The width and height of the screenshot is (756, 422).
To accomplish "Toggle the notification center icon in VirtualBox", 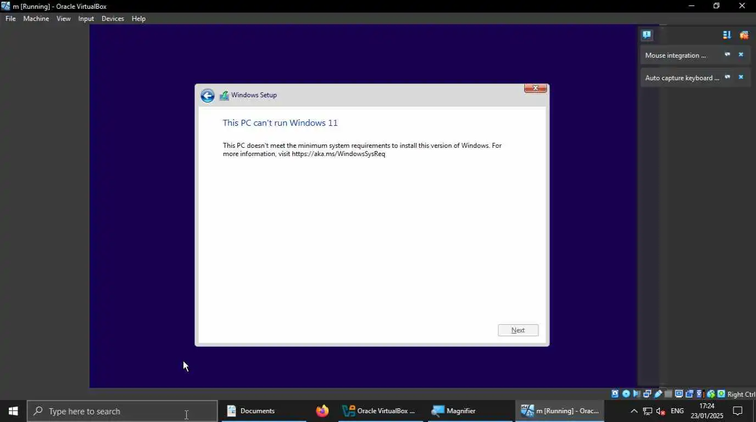I will (647, 35).
